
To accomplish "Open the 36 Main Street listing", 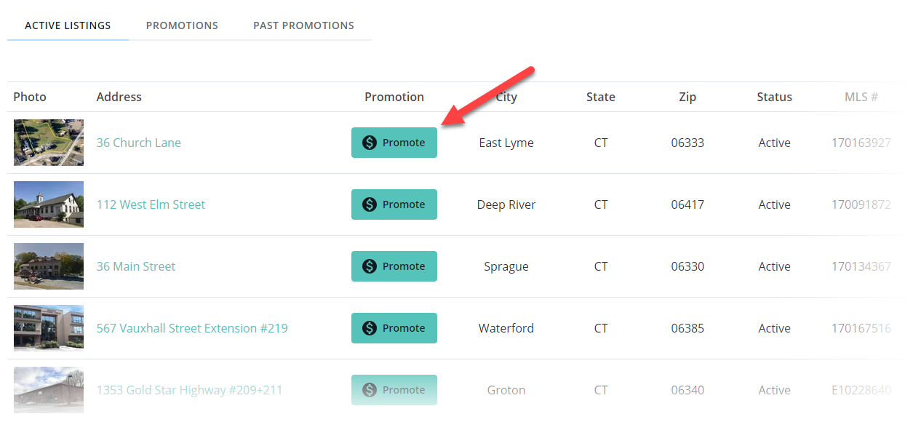I will click(136, 266).
